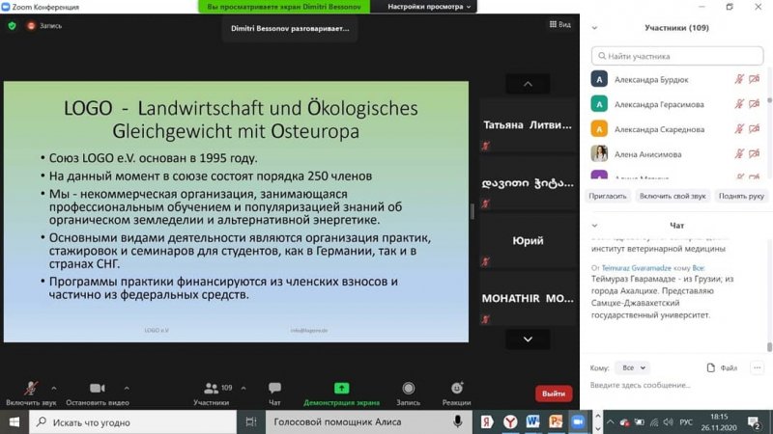Open the Чат chat icon in toolbar
The width and height of the screenshot is (773, 434).
pos(274,388)
